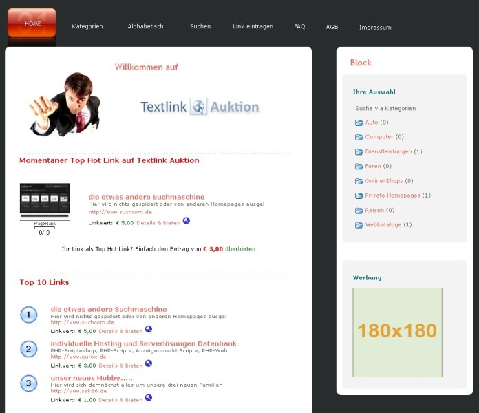Click the 180x180 advertisement banner
This screenshot has height=413, width=479.
[397, 332]
